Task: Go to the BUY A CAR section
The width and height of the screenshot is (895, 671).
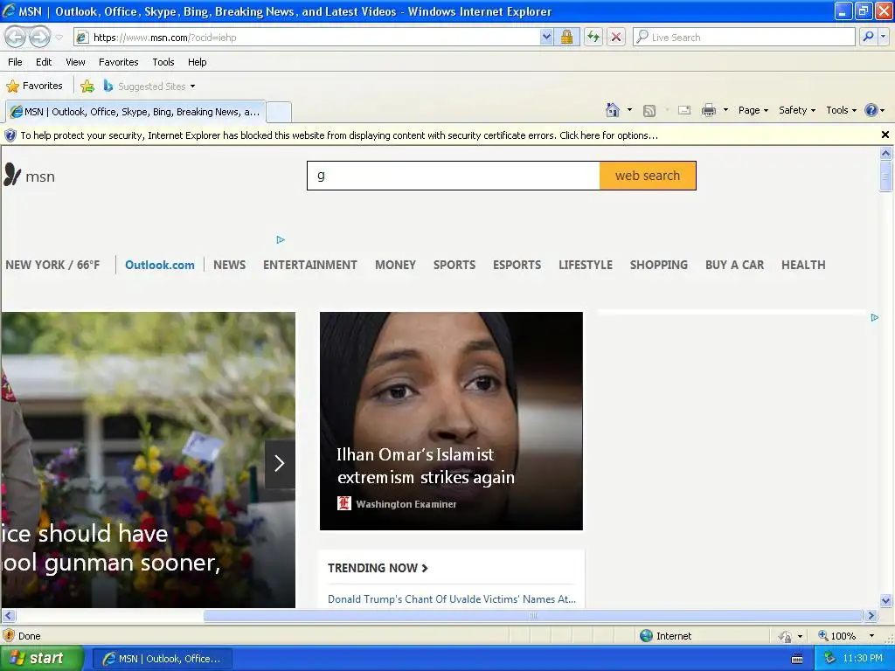Action: click(x=734, y=266)
